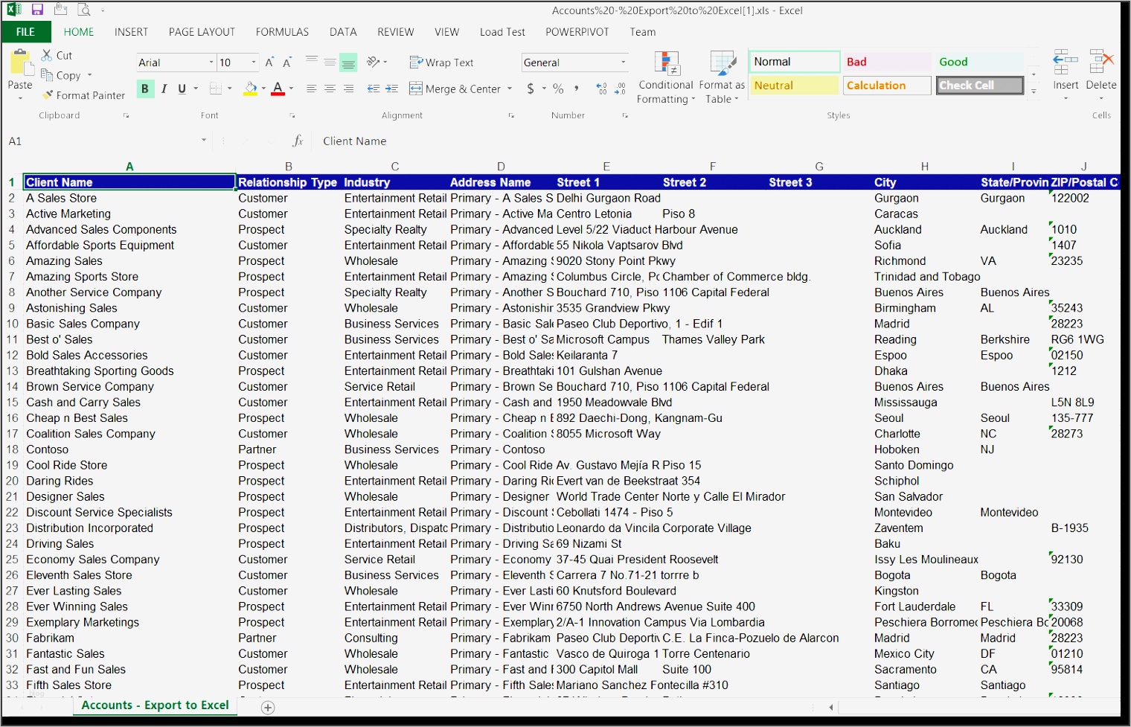The width and height of the screenshot is (1131, 727).
Task: Apply bold formatting with the Bold icon
Action: point(145,89)
